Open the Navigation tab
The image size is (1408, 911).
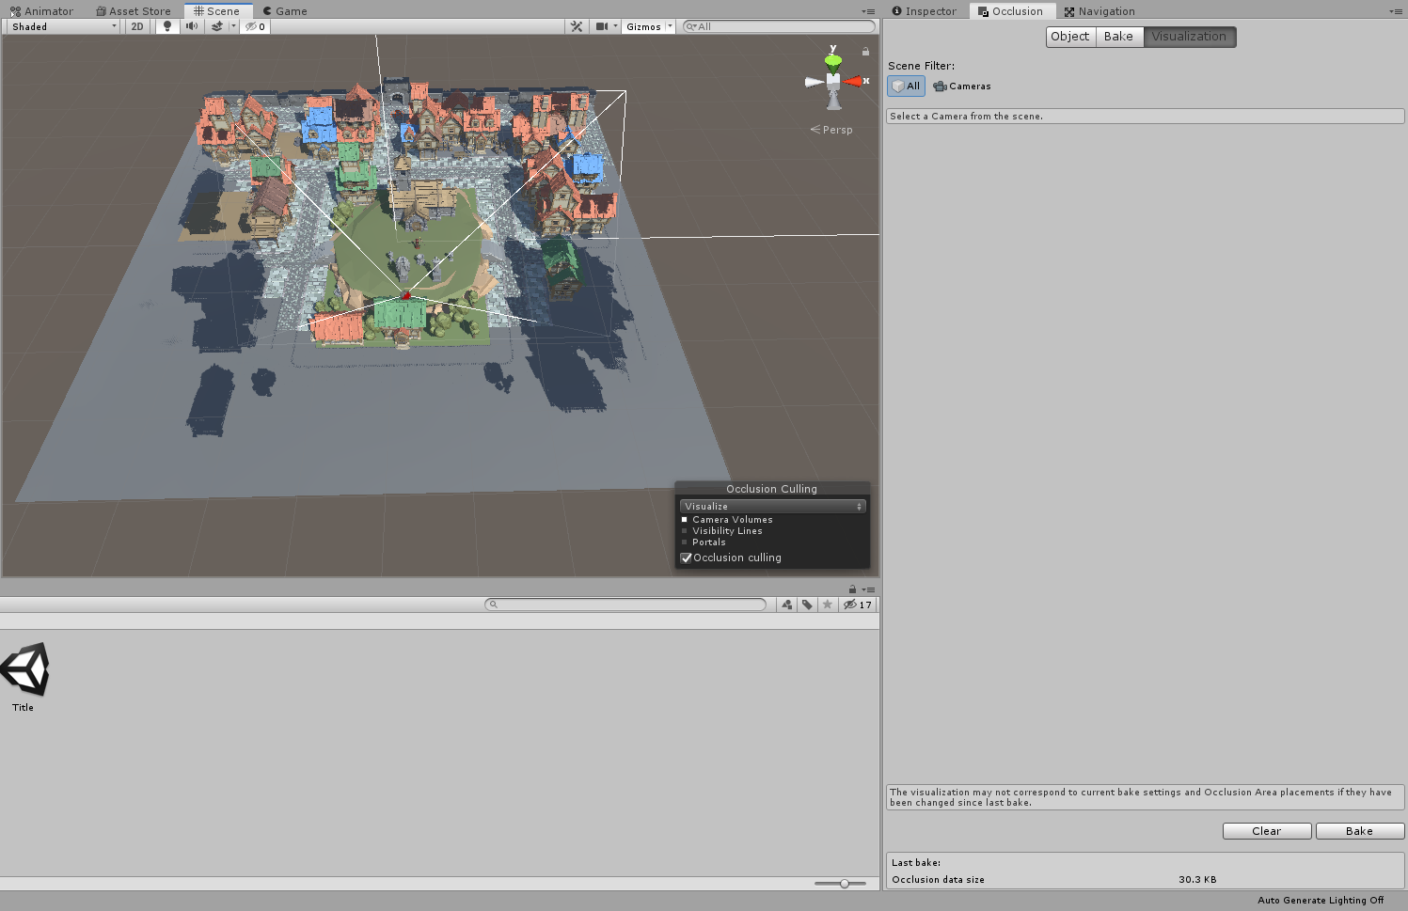1100,11
